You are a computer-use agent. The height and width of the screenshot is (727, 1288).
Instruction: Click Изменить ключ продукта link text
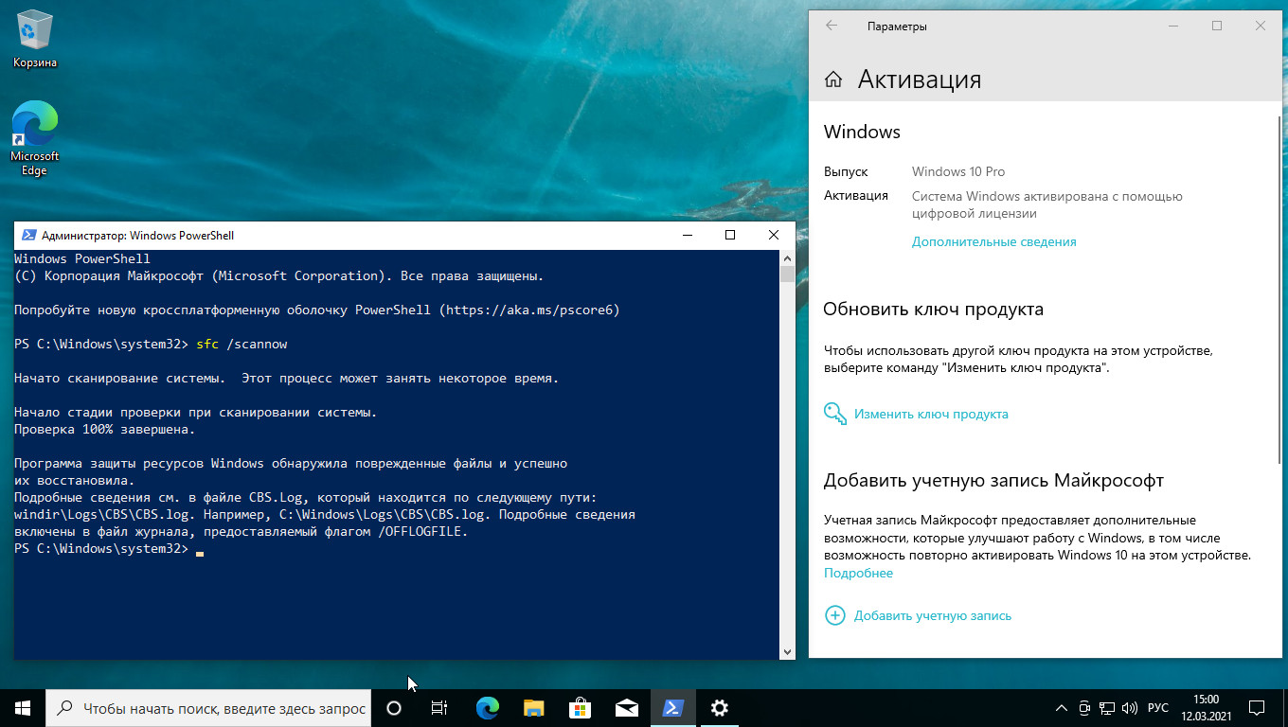point(931,414)
